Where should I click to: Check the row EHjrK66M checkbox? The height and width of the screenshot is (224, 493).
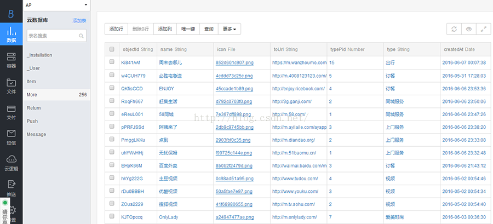click(x=112, y=165)
